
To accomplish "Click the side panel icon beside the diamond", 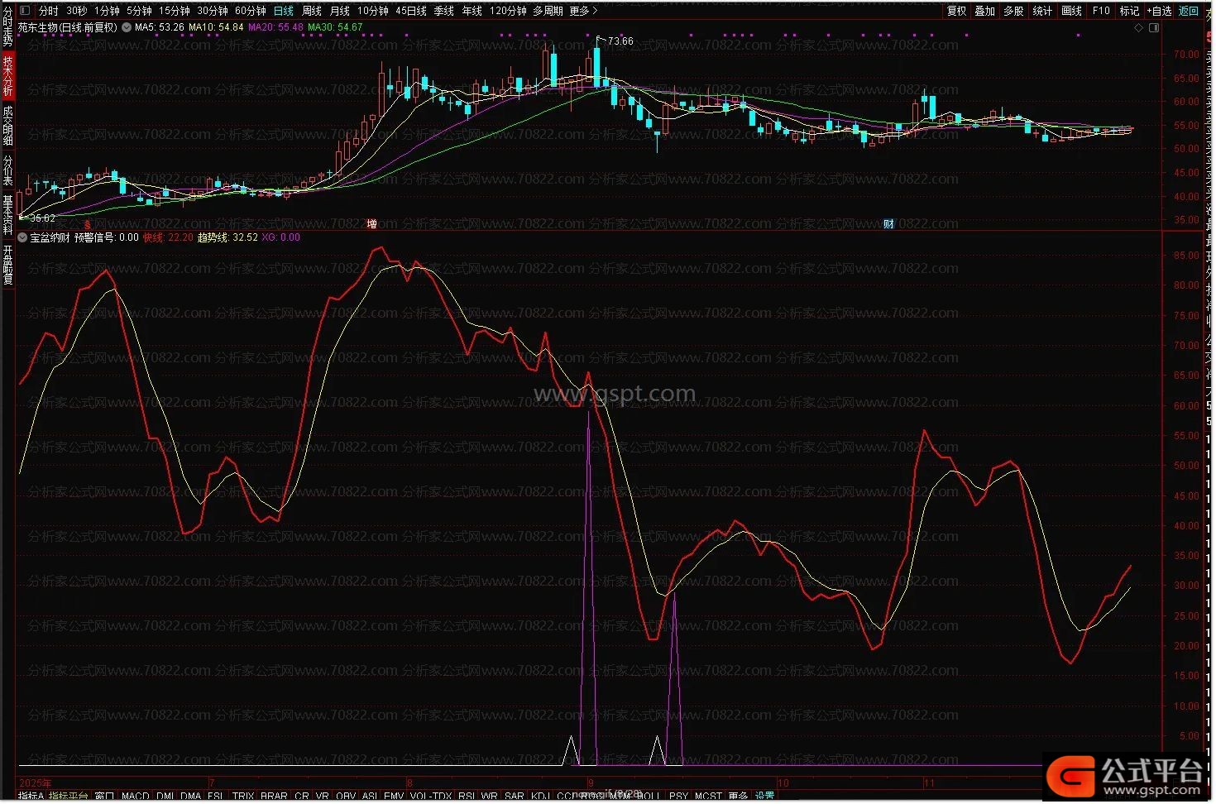I will tap(1154, 28).
